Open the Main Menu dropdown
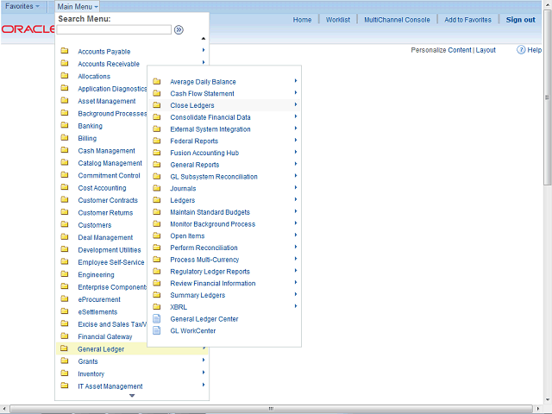Viewport: 552px width, 414px height. (78, 6)
